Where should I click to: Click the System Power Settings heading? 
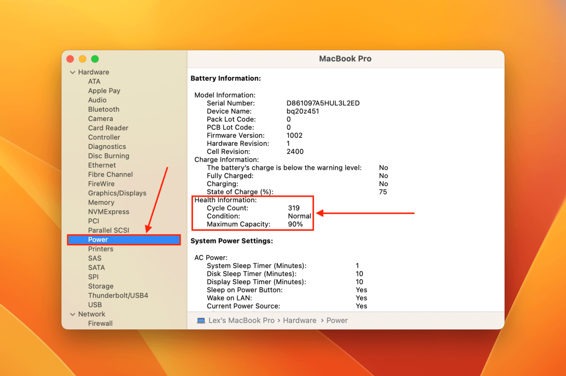232,241
